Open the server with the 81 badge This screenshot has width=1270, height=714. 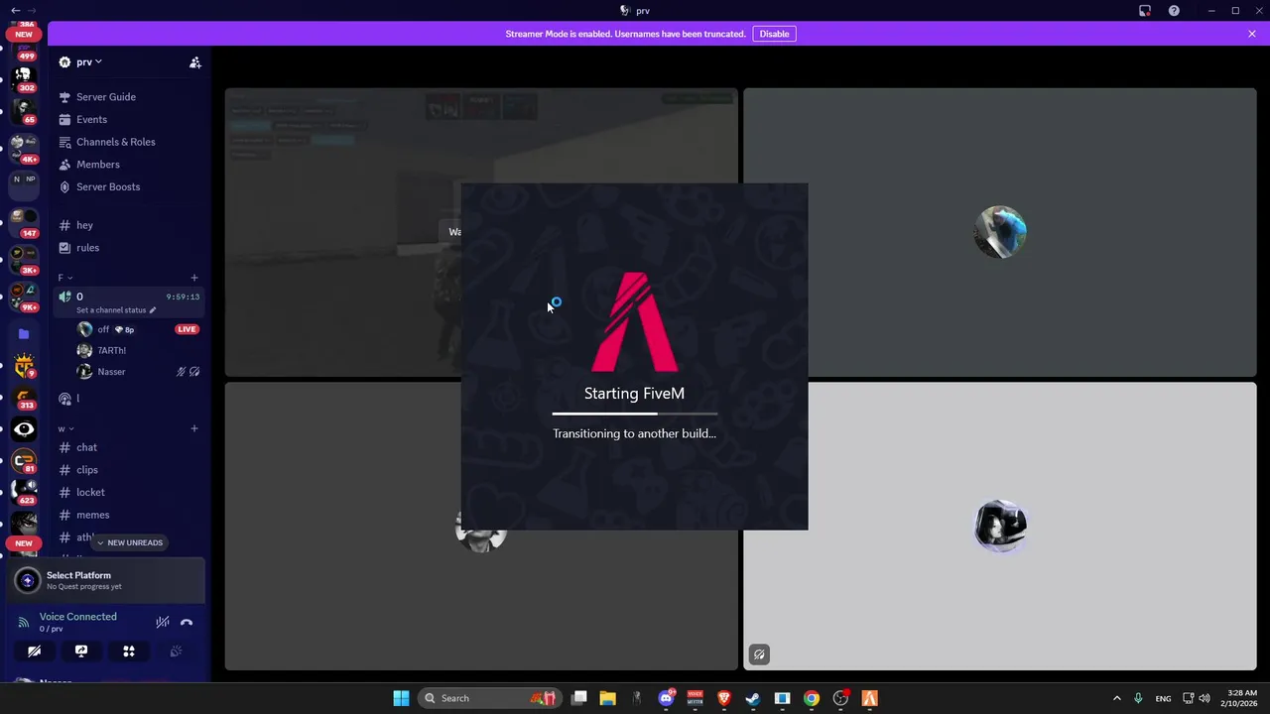point(24,461)
